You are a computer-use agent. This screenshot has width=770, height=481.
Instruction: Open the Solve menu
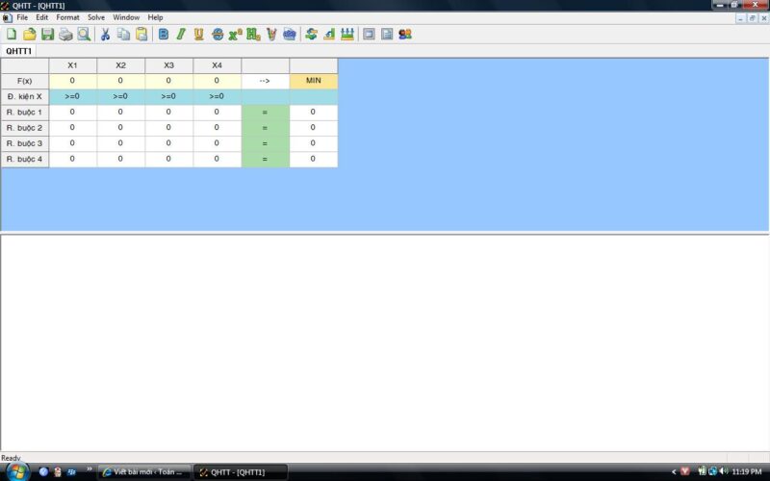96,17
